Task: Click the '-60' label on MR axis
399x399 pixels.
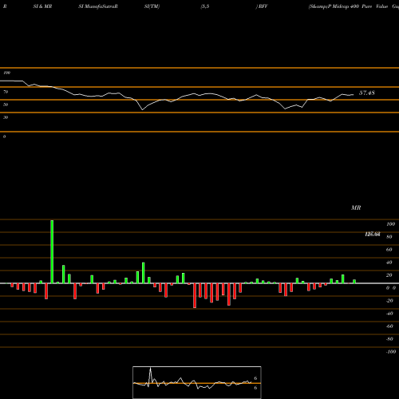Action: pos(389,326)
